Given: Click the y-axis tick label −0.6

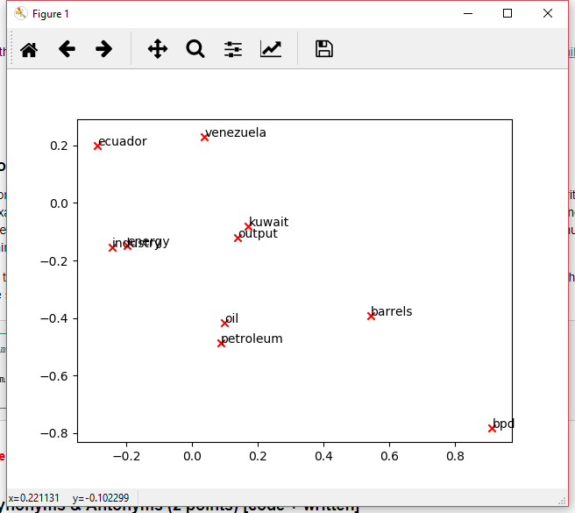Looking at the screenshot, I should point(54,376).
